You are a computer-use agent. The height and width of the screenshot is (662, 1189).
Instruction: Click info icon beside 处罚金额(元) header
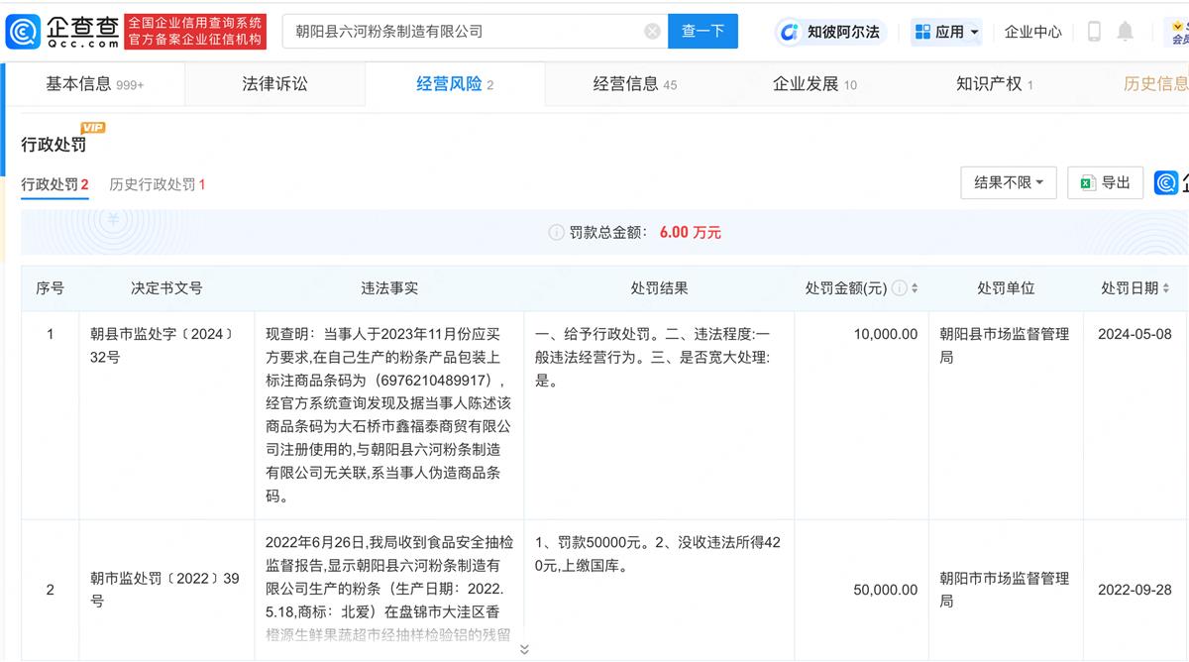(899, 288)
